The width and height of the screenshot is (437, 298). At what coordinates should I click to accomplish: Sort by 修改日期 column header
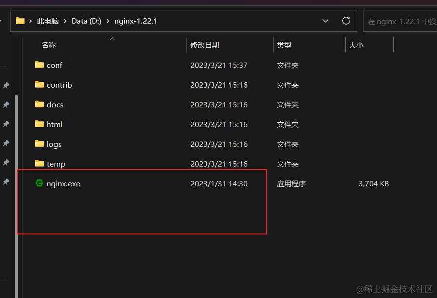click(x=205, y=45)
